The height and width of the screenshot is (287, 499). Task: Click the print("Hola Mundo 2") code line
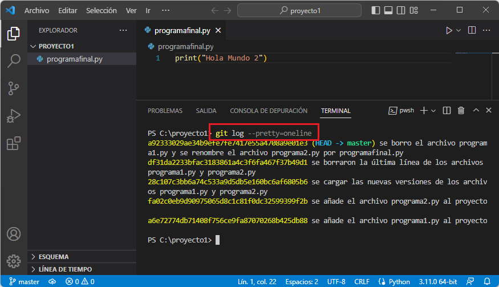[221, 58]
